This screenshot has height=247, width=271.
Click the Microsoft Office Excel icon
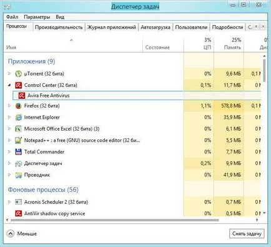click(x=19, y=129)
